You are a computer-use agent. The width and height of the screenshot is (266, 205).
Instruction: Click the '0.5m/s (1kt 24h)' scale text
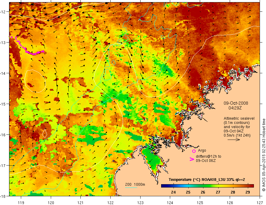coord(237,135)
